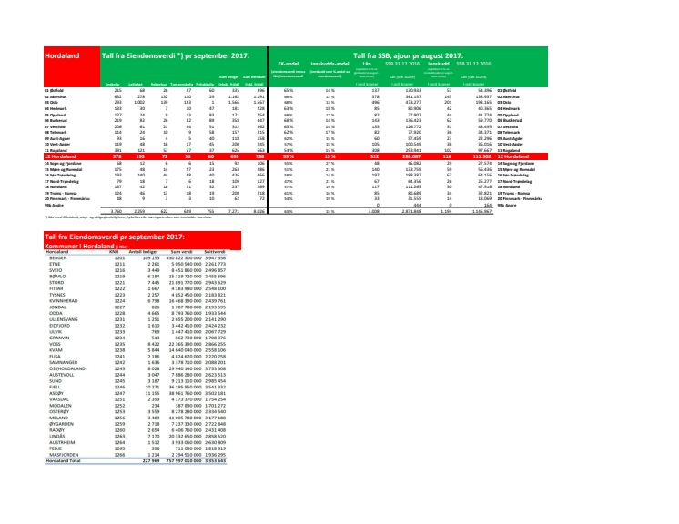Image resolution: width=679 pixels, height=524 pixels.
Task: Select municipality name 'FEDJE'
Action: 56,448
